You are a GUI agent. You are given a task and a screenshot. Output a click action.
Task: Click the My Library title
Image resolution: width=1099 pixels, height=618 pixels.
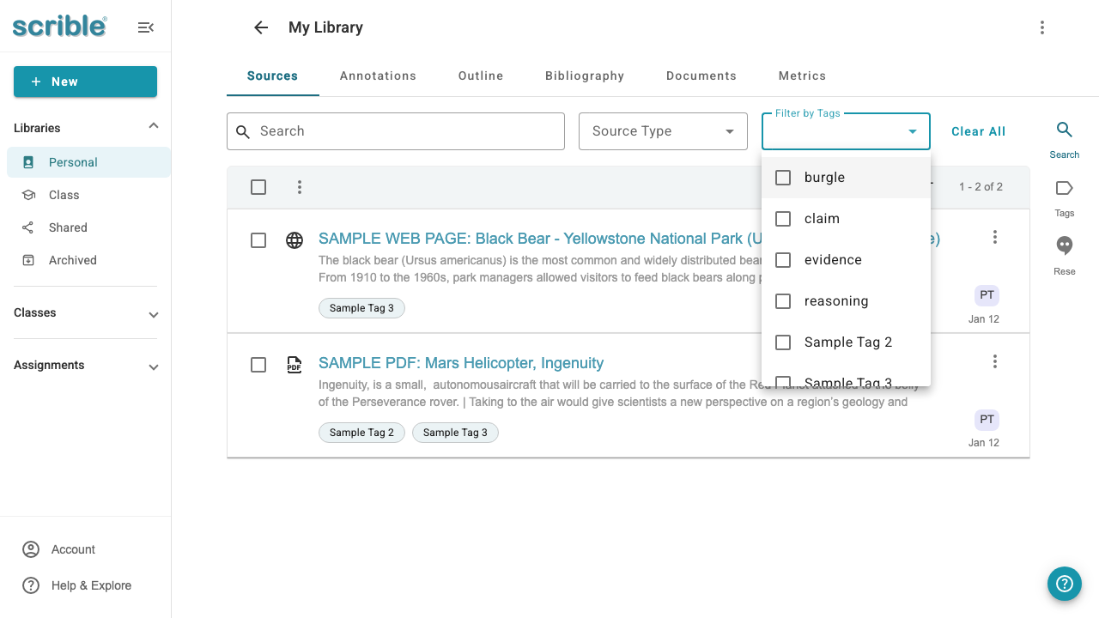325,27
